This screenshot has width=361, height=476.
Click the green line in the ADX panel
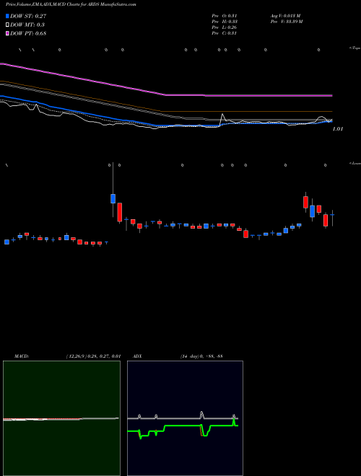point(183,426)
